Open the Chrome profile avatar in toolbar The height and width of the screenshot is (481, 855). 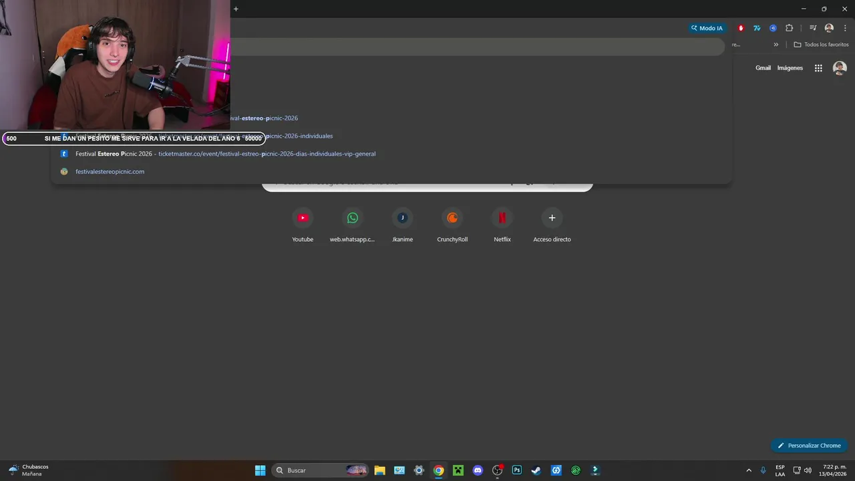point(829,28)
